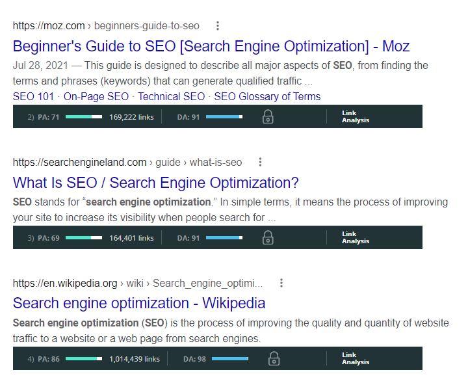
Task: Open Link Analysis for the Wikipedia result
Action: click(355, 358)
